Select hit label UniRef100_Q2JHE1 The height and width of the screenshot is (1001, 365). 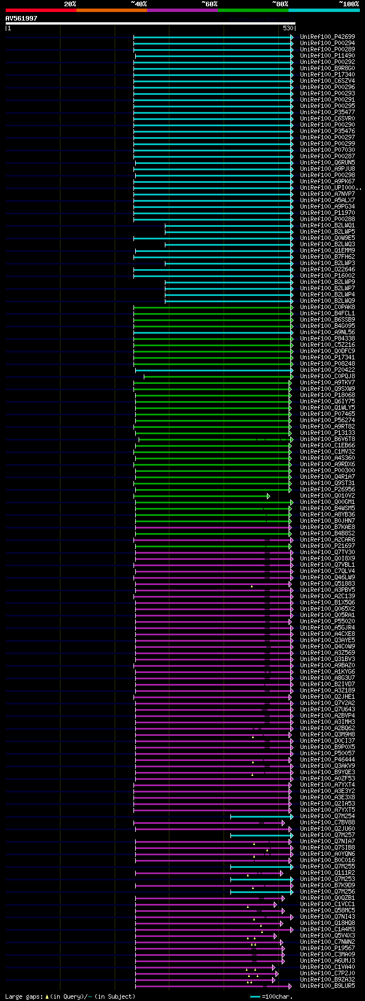[x=327, y=697]
